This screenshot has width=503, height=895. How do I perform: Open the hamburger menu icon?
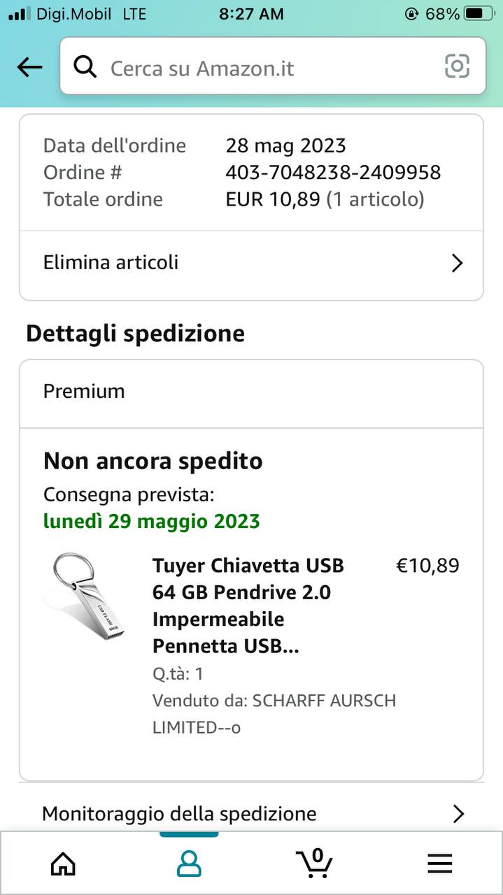click(439, 864)
